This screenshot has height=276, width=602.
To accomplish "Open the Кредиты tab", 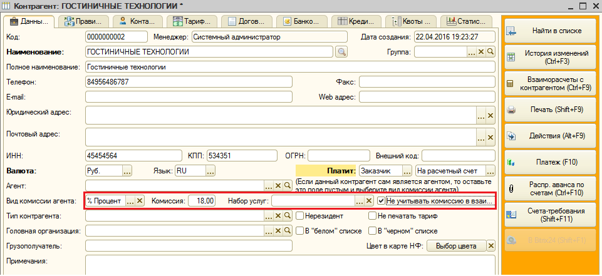I will tap(356, 21).
